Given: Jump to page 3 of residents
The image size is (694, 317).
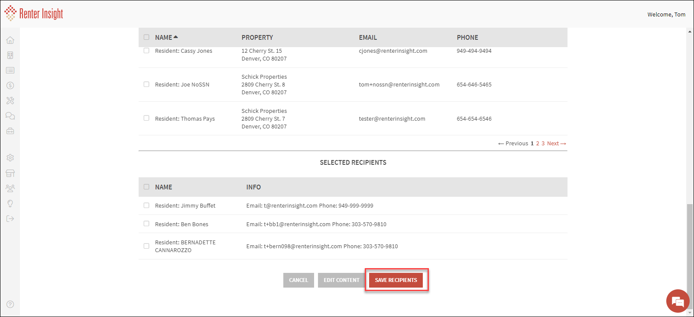Looking at the screenshot, I should pos(543,144).
